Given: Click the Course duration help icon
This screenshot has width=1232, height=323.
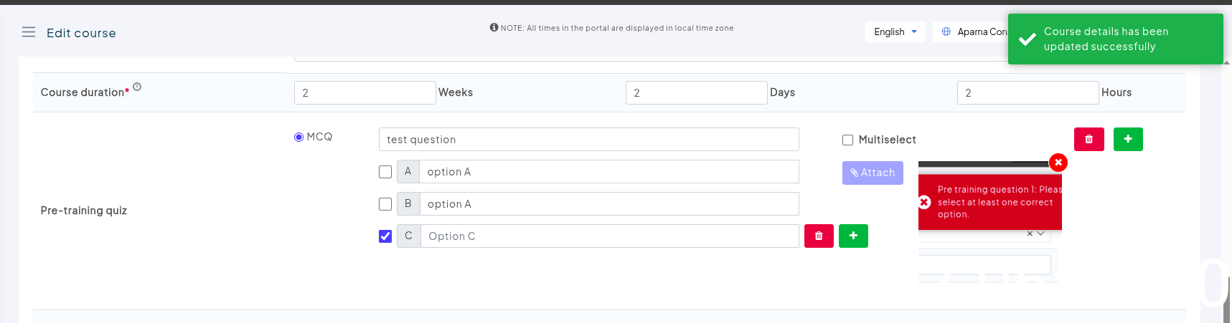Looking at the screenshot, I should (137, 87).
